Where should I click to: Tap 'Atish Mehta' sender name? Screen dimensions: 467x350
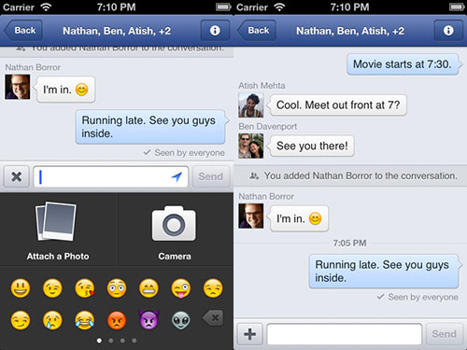pos(262,86)
